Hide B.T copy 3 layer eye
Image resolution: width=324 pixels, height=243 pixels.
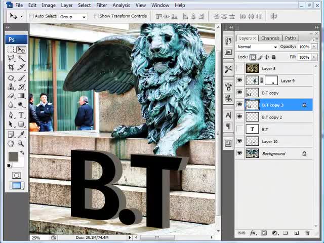pos(239,105)
